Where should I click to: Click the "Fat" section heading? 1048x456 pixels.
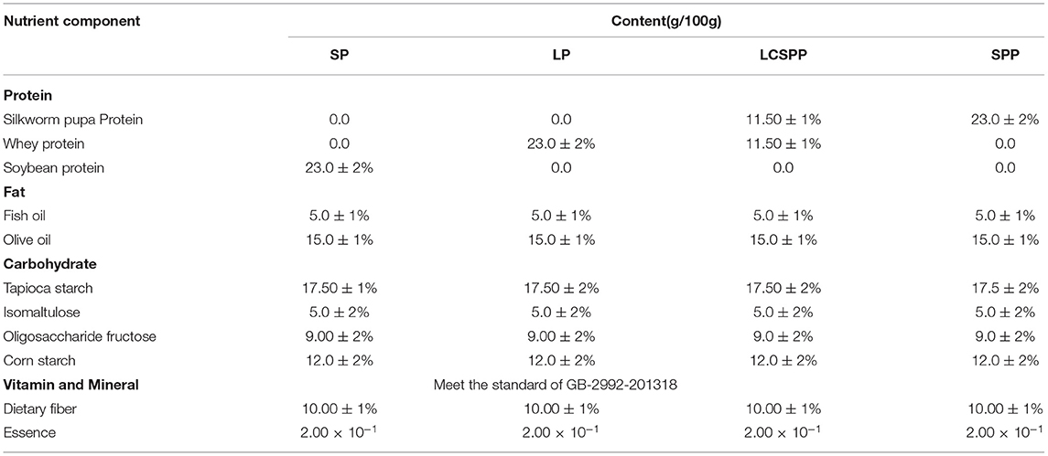point(16,192)
